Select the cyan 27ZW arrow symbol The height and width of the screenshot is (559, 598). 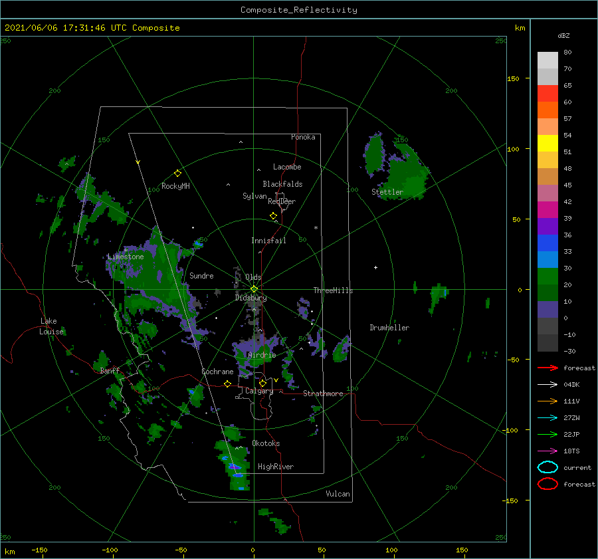click(x=548, y=418)
